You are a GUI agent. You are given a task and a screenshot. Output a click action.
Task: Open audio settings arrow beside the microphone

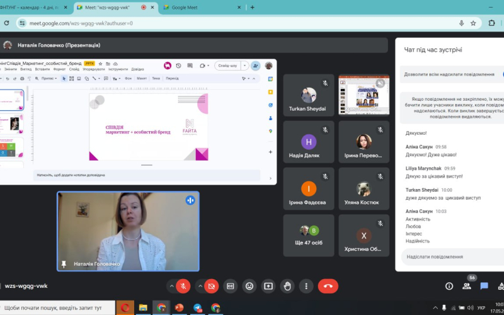(x=171, y=286)
